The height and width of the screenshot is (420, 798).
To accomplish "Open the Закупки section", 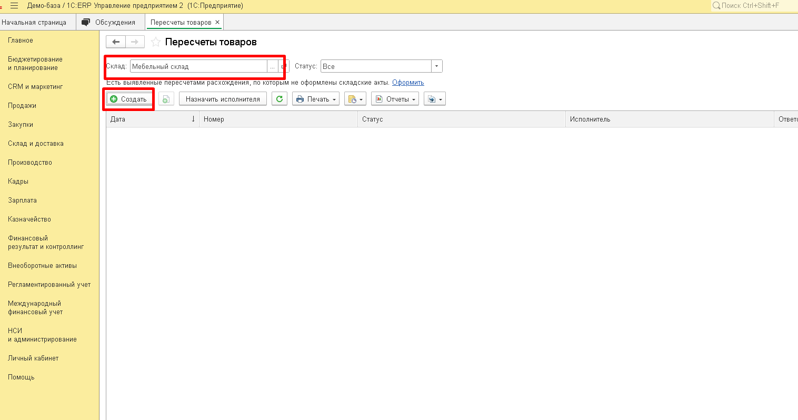I will coord(21,125).
